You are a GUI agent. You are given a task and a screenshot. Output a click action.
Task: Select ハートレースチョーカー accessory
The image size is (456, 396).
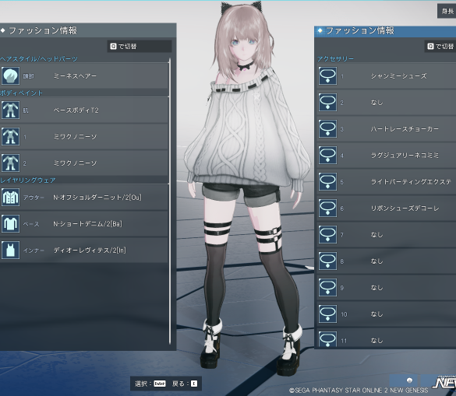tap(386, 128)
